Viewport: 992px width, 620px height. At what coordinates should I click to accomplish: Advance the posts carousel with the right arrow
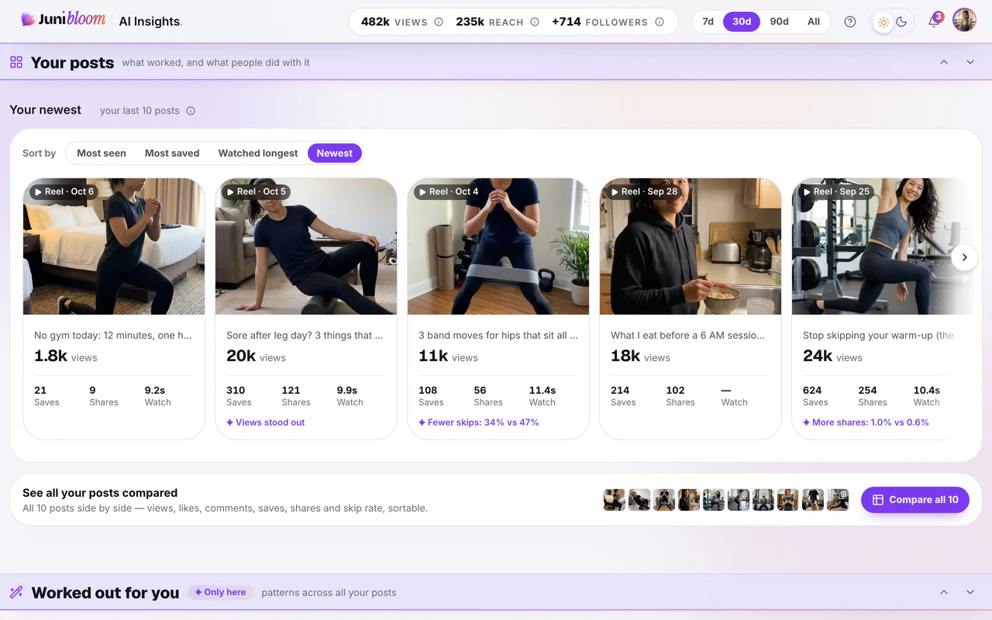964,257
